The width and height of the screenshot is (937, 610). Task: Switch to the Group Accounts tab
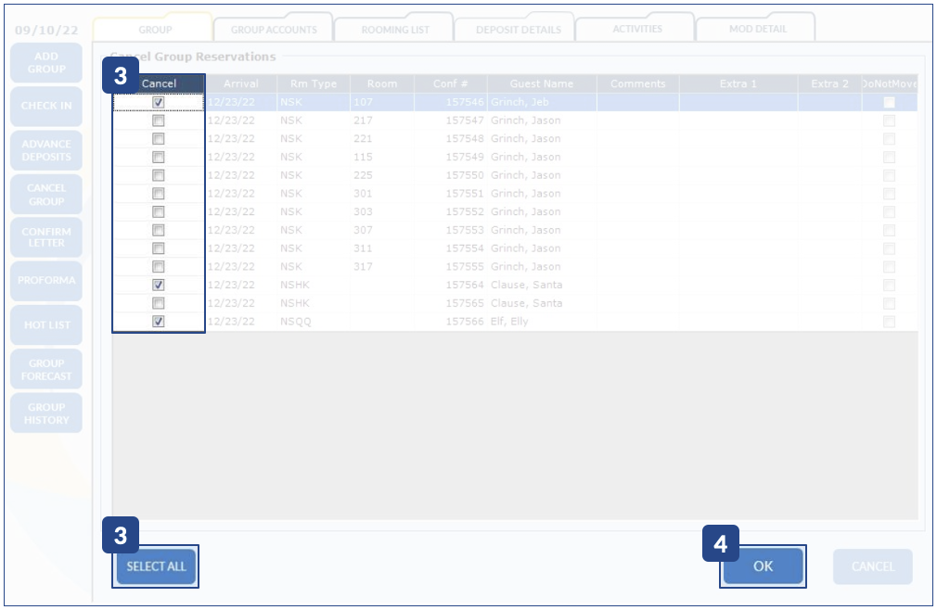tap(273, 30)
